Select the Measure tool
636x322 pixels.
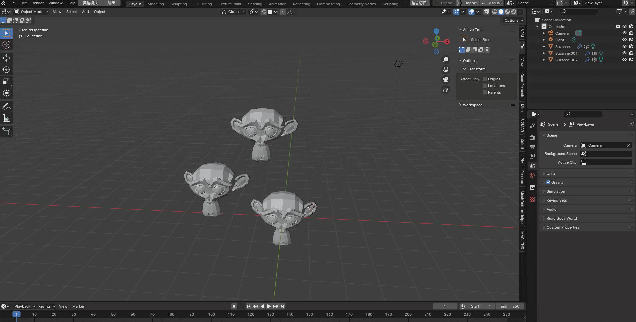click(x=6, y=118)
